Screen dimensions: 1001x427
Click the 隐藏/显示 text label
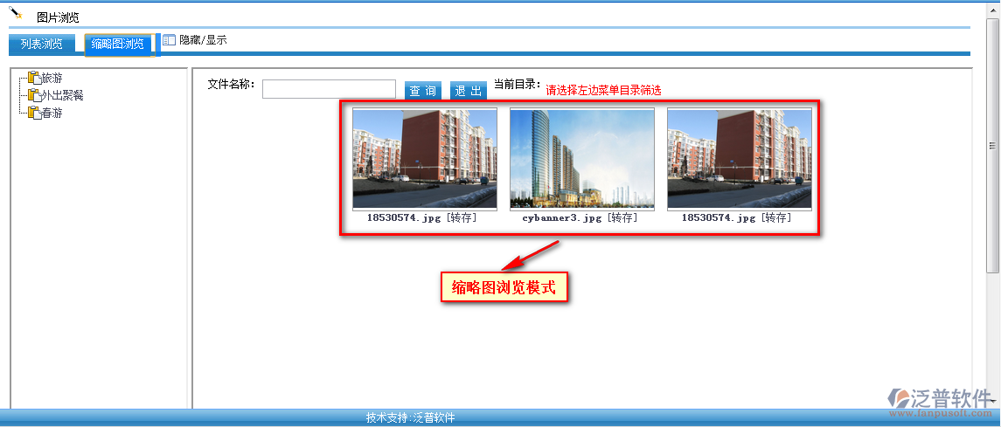(x=203, y=40)
